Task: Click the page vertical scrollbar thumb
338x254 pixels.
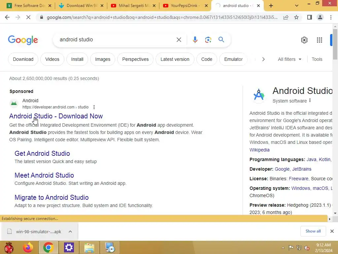Action: [x=335, y=44]
